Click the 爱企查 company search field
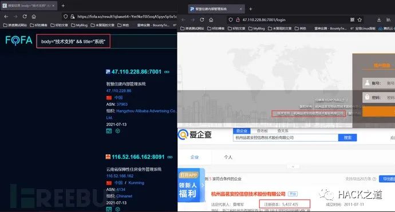395x212 pixels. tap(286, 138)
